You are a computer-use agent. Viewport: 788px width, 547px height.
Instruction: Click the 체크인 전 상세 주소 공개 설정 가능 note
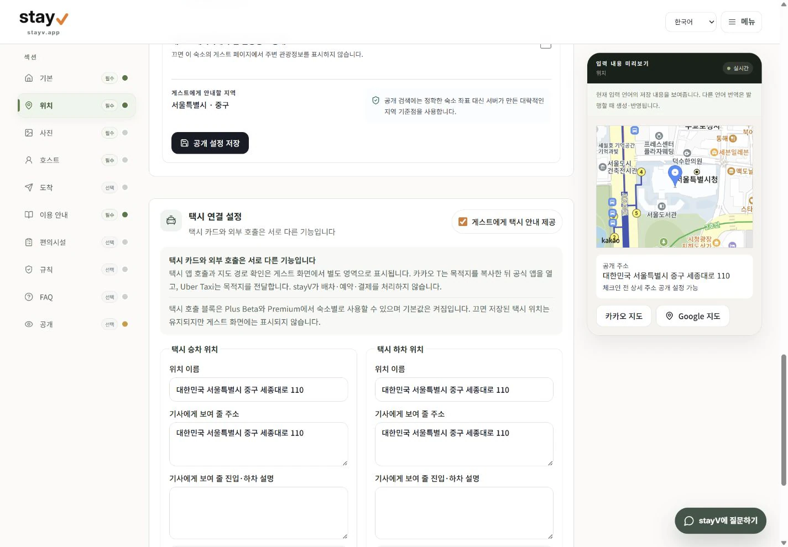(x=650, y=288)
